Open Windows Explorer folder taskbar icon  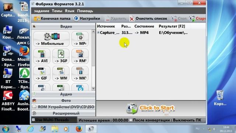click(55, 129)
